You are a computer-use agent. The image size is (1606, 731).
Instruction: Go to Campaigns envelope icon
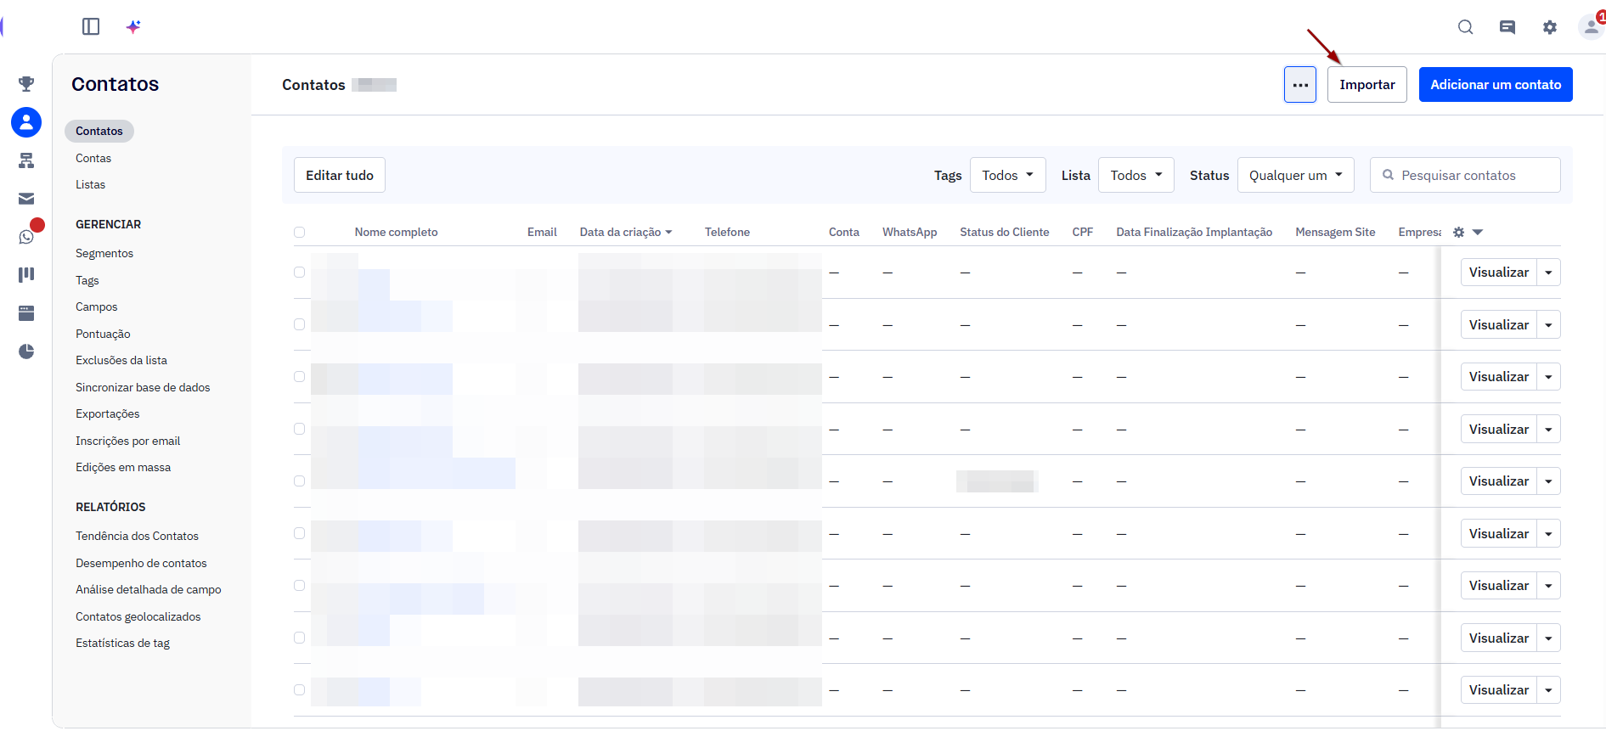coord(26,199)
